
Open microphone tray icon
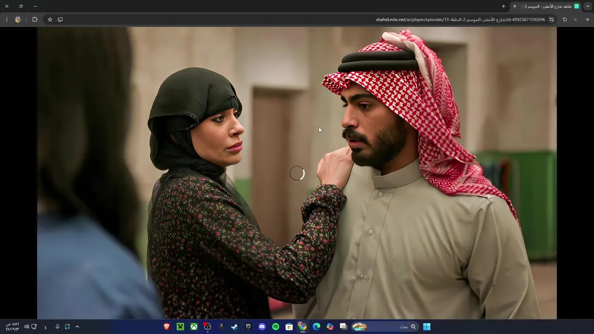pos(58,327)
